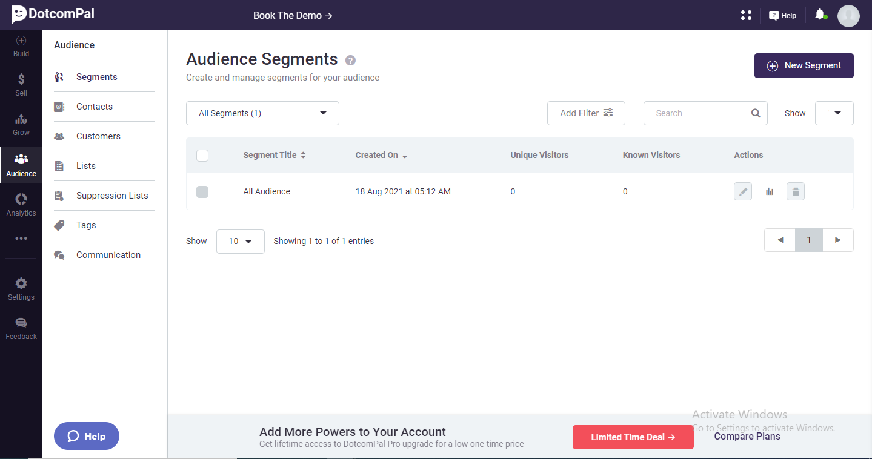Select the Sell icon in sidebar
The height and width of the screenshot is (459, 872).
click(21, 85)
